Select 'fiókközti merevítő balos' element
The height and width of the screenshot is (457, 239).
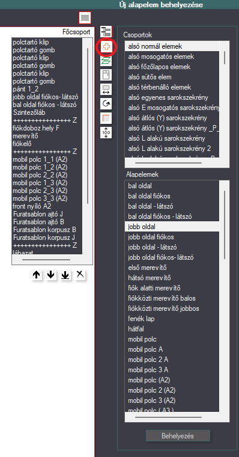(x=172, y=298)
